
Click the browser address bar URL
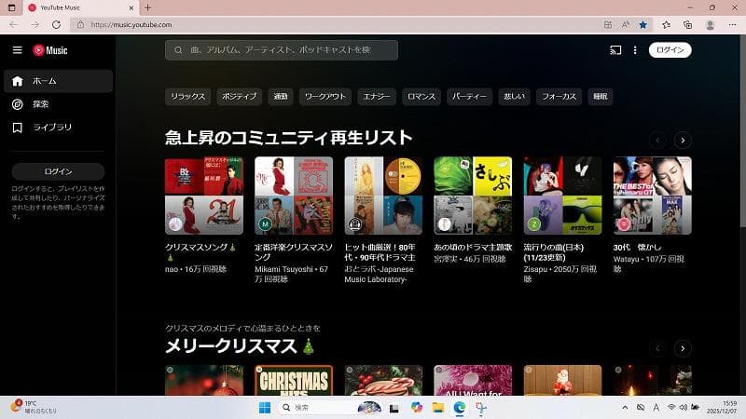click(131, 25)
